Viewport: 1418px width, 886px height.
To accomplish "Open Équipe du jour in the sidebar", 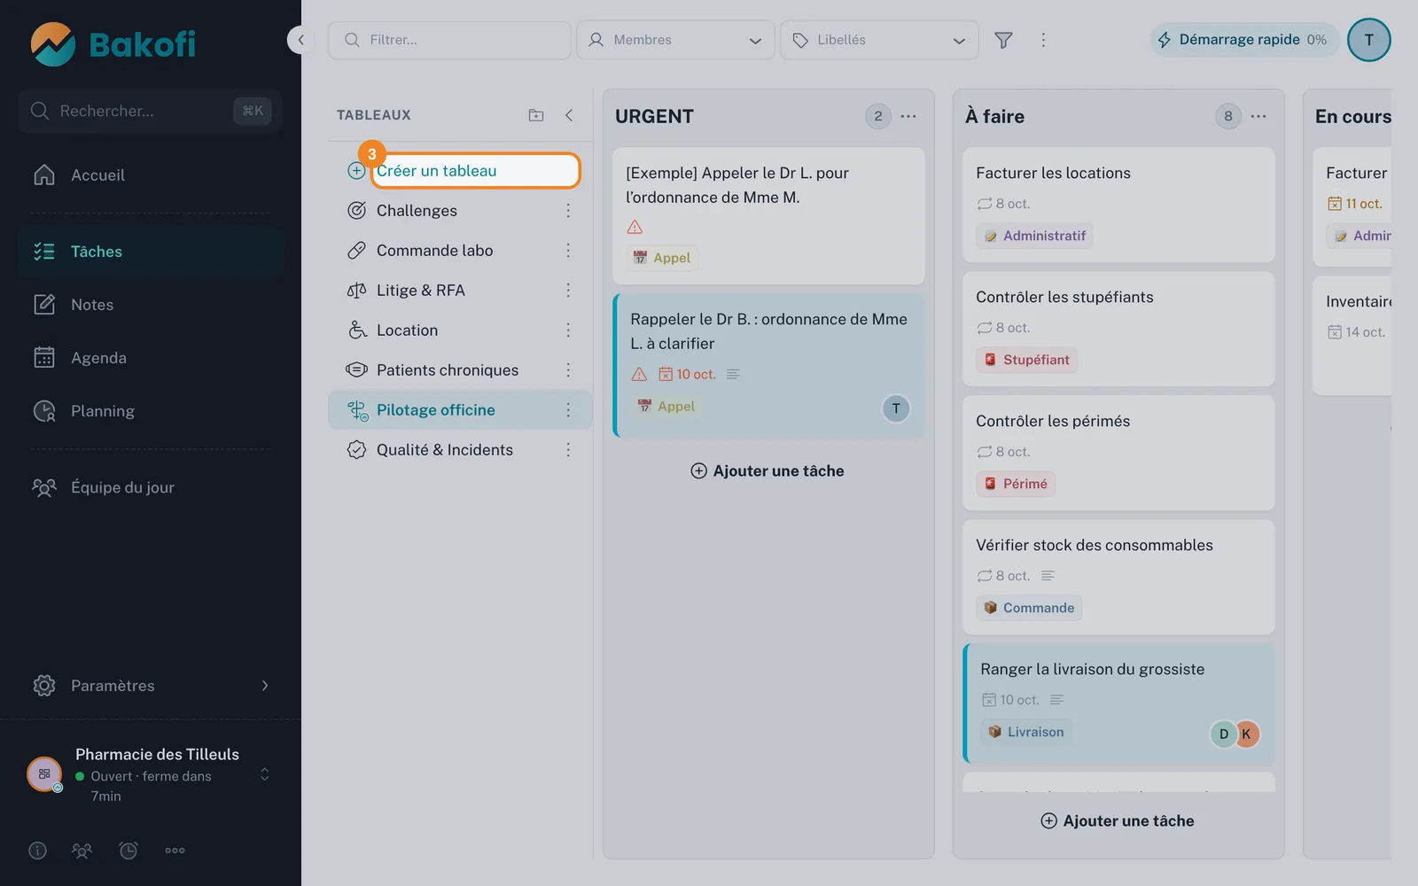I will coord(151,487).
